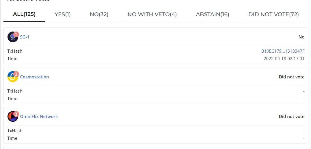Click rank badge number 2

pyautogui.click(x=16, y=74)
